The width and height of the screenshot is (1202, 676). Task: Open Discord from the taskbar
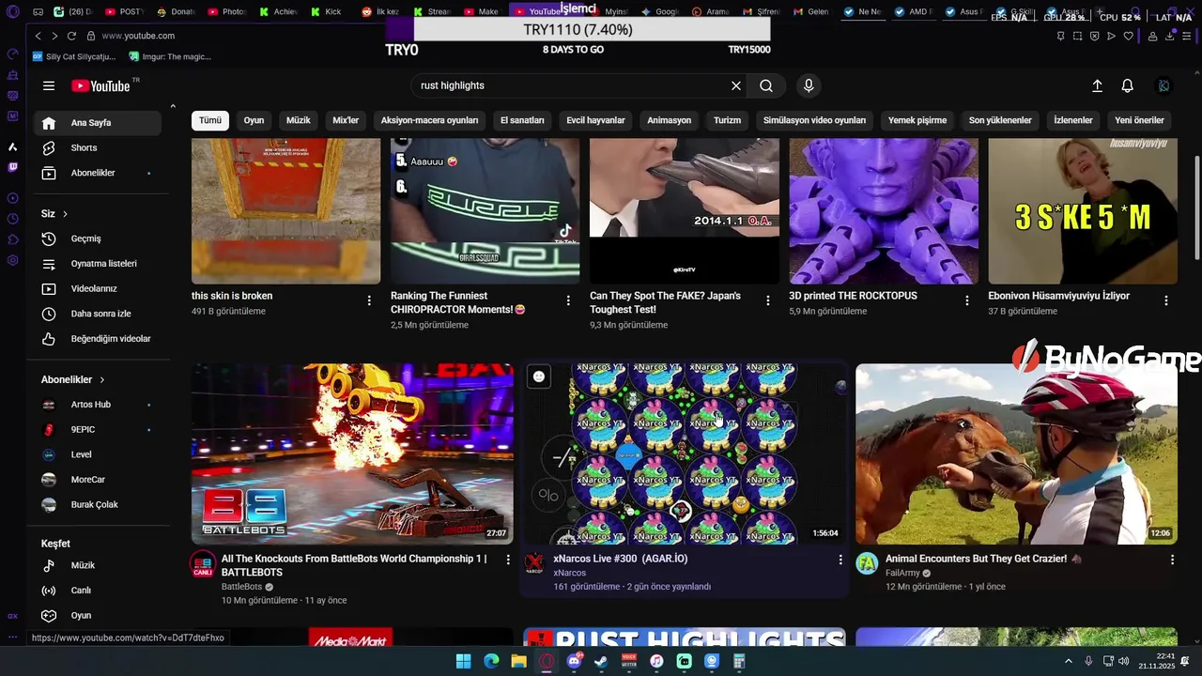[x=574, y=661]
